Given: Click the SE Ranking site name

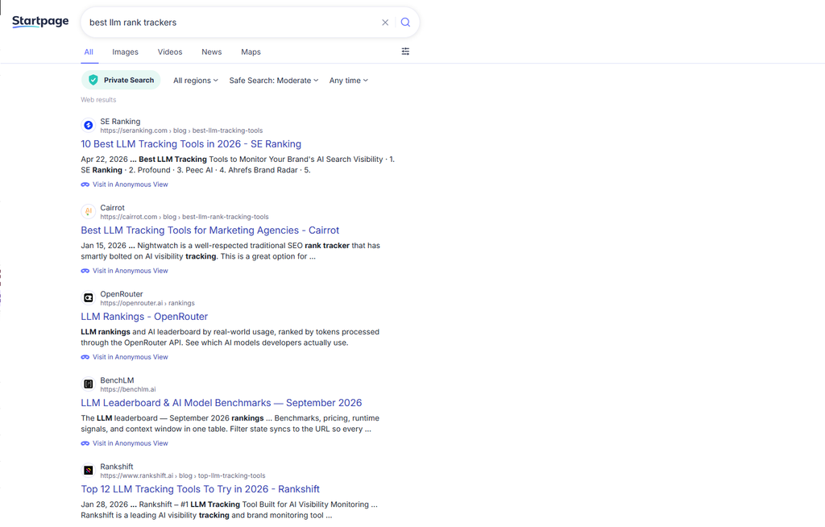Looking at the screenshot, I should click(121, 122).
